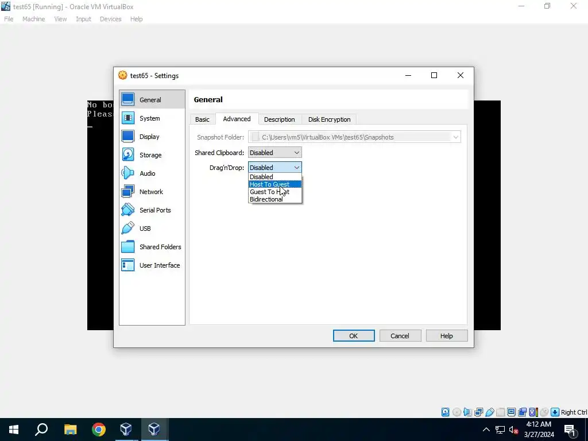Maximize the test65 Settings dialog
Image resolution: width=588 pixels, height=441 pixels.
point(434,75)
